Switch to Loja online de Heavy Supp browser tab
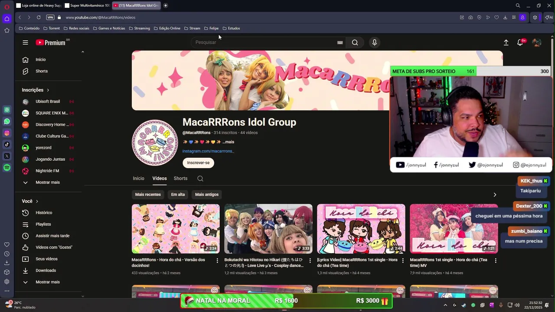Viewport: 555px width, 312px height. click(39, 6)
